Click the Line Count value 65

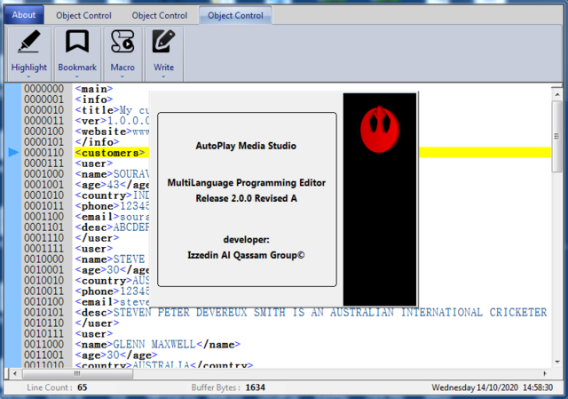(83, 387)
